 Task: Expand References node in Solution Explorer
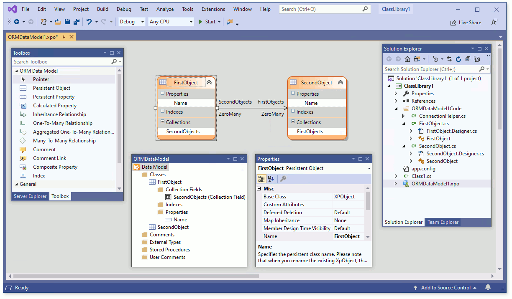point(396,101)
